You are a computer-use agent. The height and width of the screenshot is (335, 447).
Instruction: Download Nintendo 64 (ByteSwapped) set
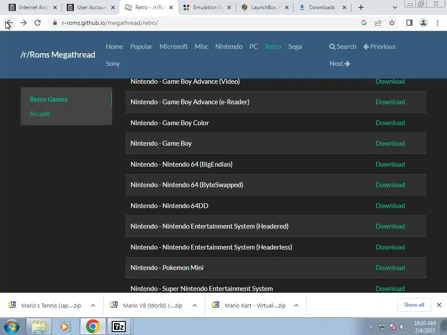(390, 185)
